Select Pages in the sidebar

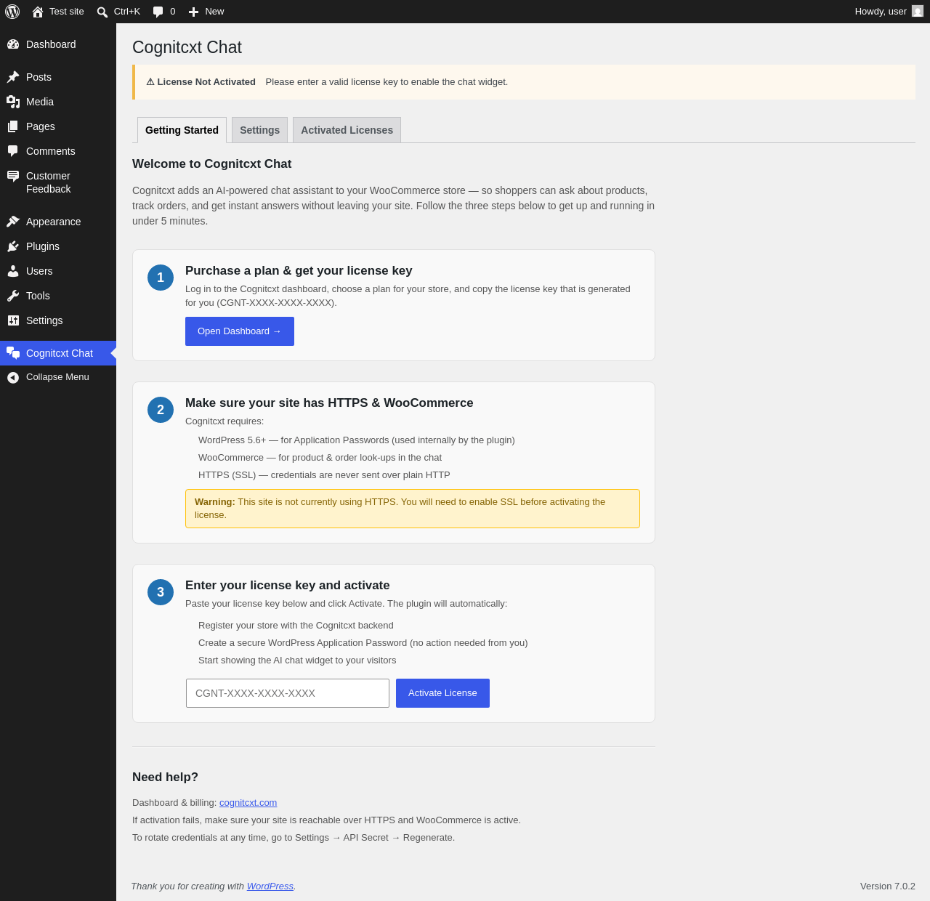tap(58, 126)
